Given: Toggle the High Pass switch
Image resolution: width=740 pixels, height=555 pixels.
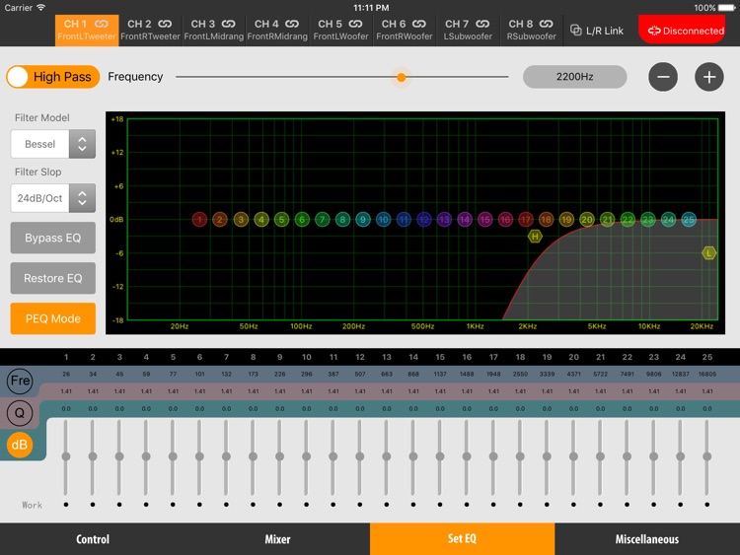Looking at the screenshot, I should click(53, 77).
